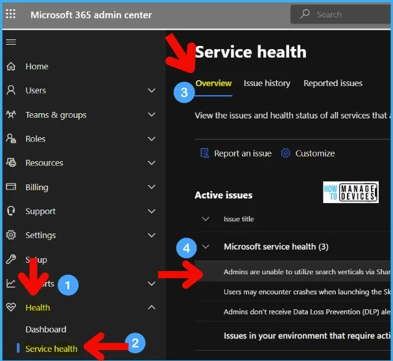Collapse the navigation menu hamburger icon
Viewport: 393px width, 361px height.
click(x=11, y=42)
